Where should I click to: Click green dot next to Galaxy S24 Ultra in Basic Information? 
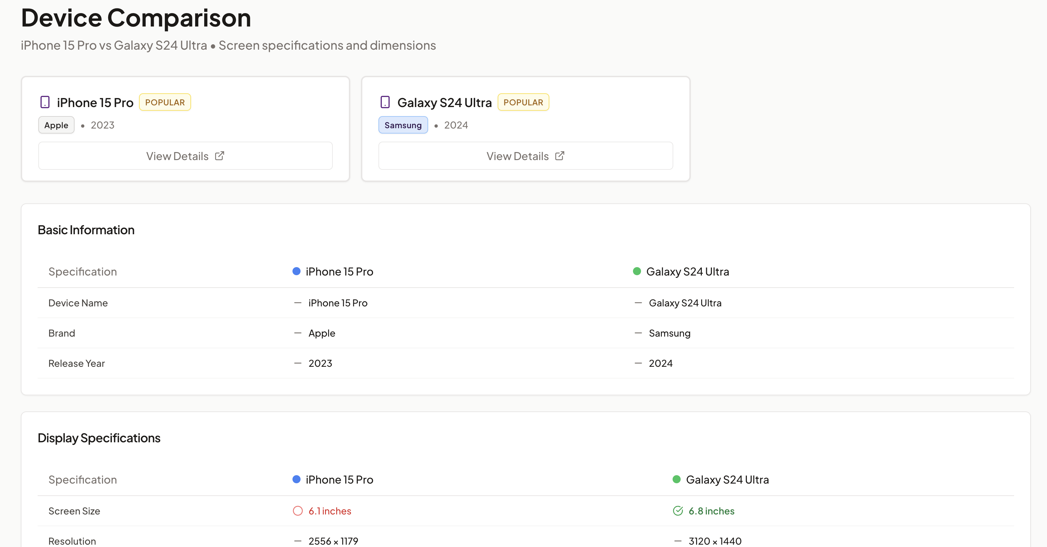point(637,271)
